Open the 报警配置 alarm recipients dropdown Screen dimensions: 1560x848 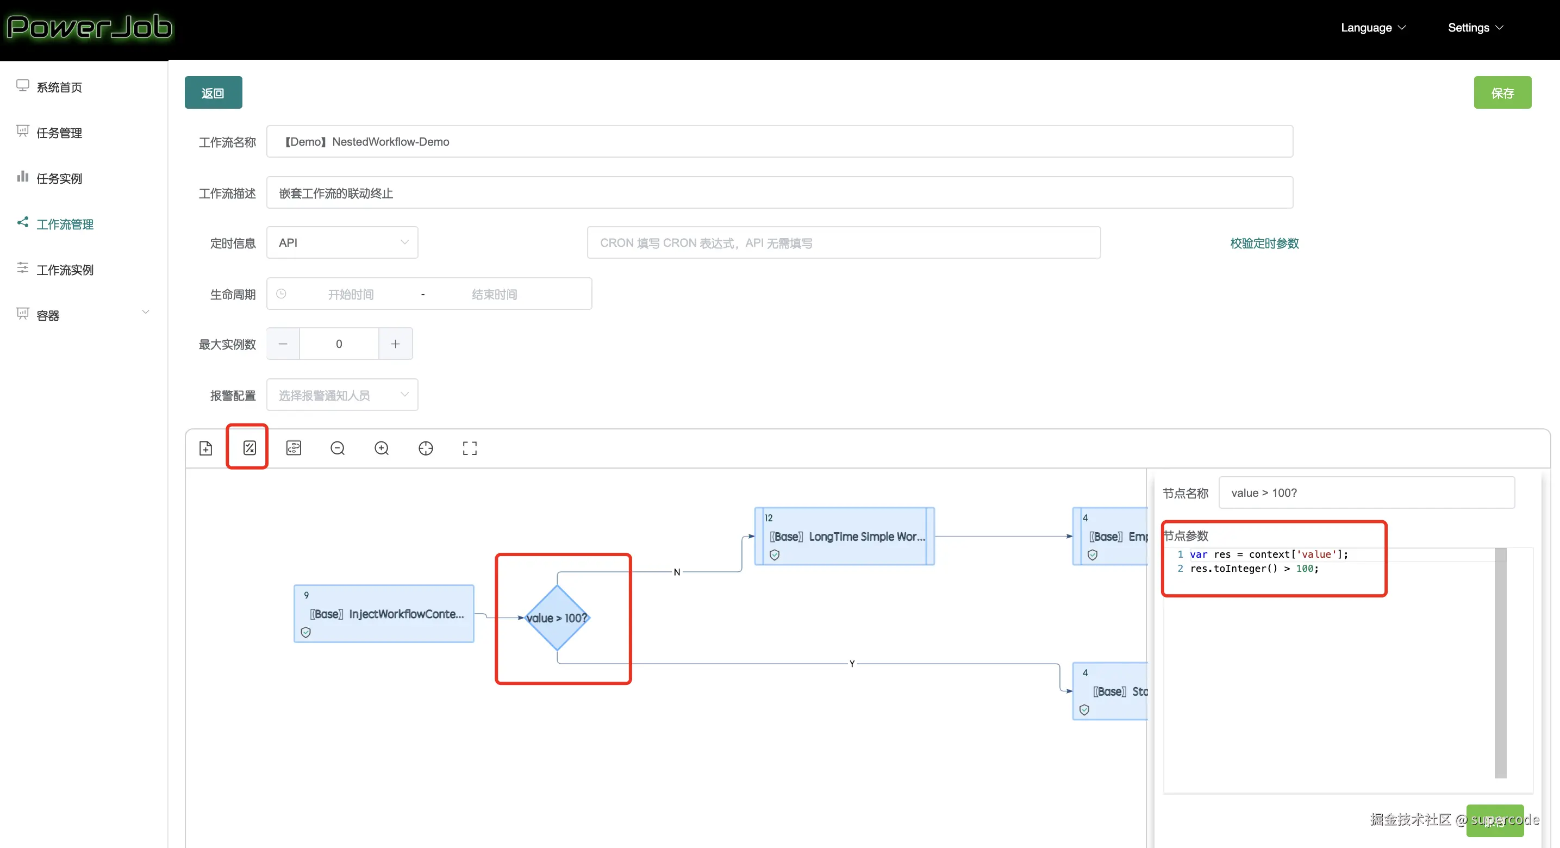342,396
